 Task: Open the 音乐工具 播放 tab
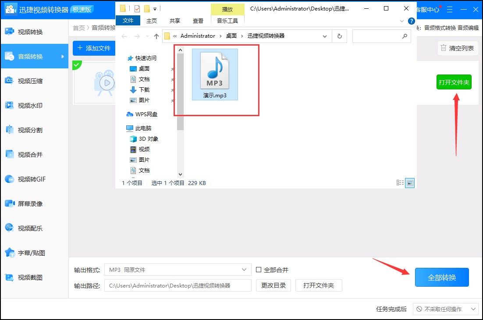click(227, 9)
